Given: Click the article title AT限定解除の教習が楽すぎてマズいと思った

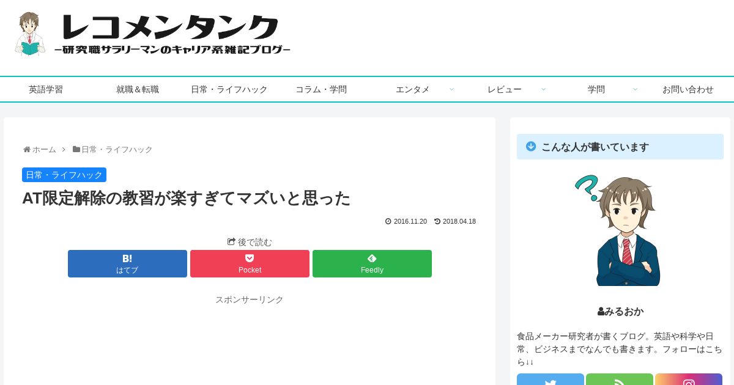Looking at the screenshot, I should pyautogui.click(x=187, y=198).
